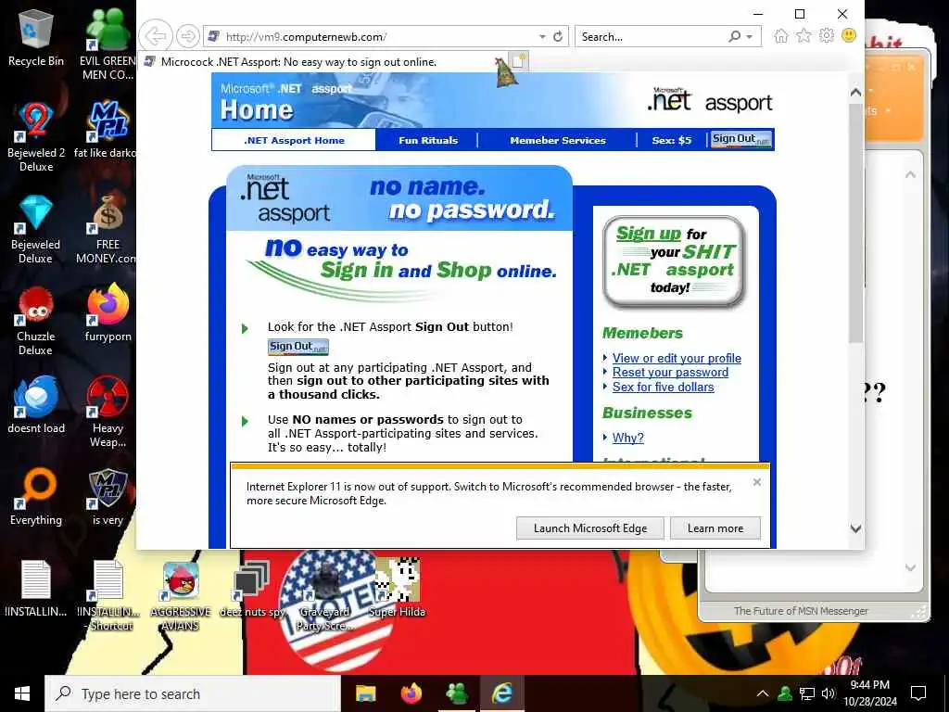This screenshot has width=949, height=712.
Task: Launch the Bejeweled 2 Deluxe shortcut
Action: click(x=36, y=135)
